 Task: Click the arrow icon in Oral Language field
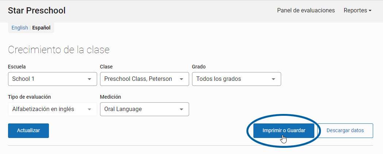[181, 109]
